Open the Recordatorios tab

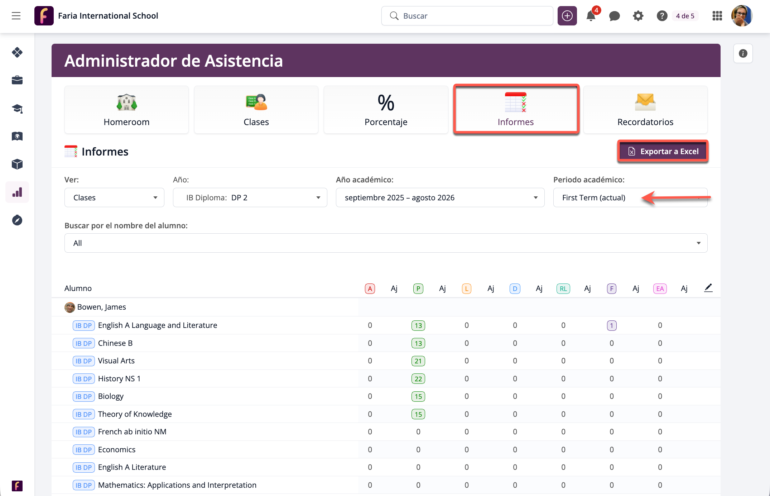645,110
